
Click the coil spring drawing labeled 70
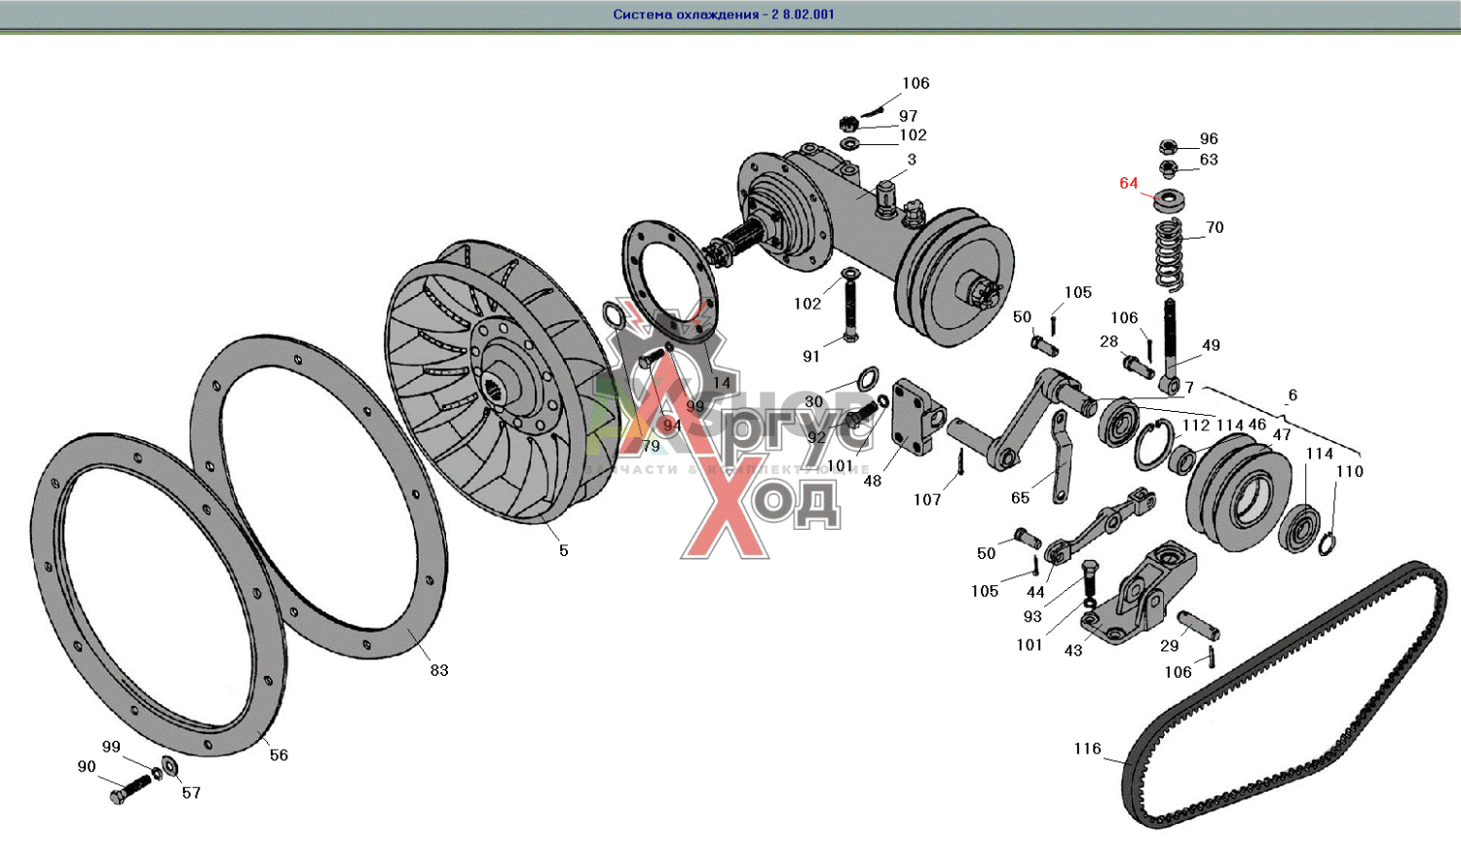pos(1170,253)
